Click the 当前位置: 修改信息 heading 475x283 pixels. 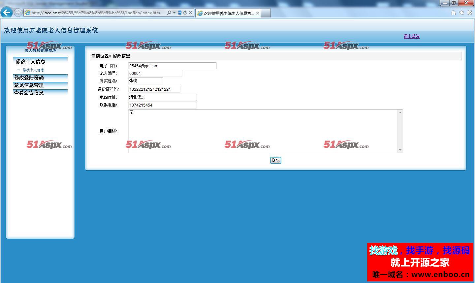coord(111,56)
